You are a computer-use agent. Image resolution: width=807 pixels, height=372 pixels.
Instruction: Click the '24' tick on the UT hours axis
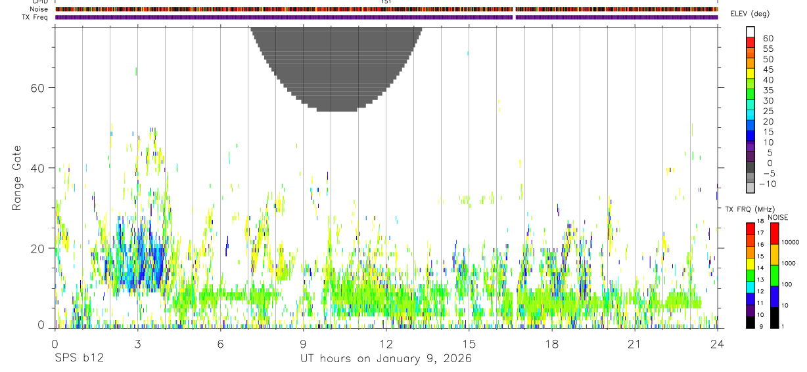[717, 344]
